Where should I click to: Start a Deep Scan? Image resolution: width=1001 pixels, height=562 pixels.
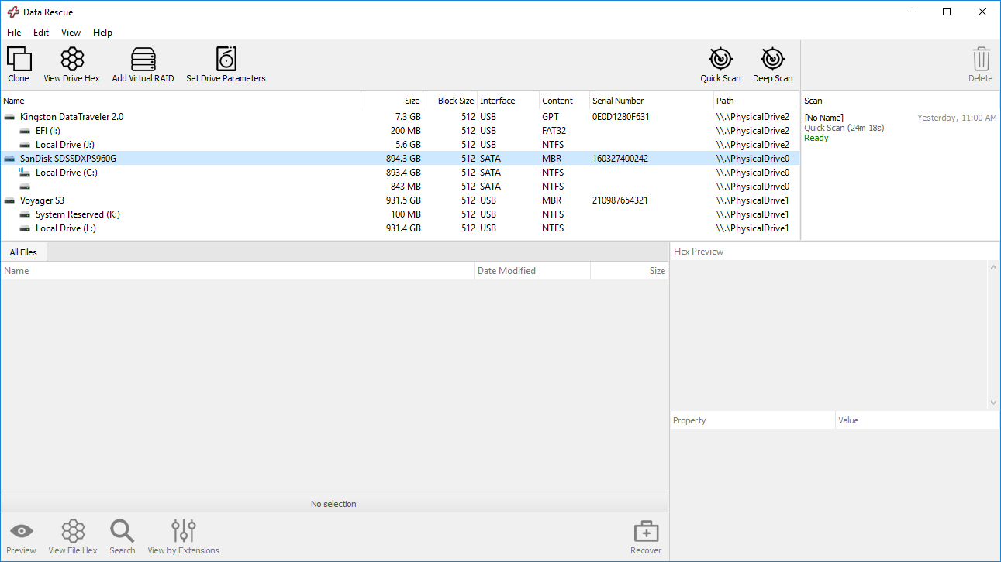(773, 59)
